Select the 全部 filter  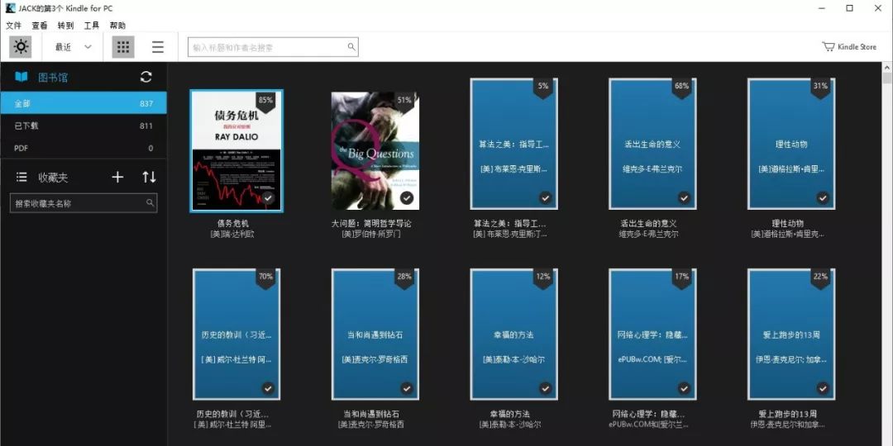tap(84, 103)
